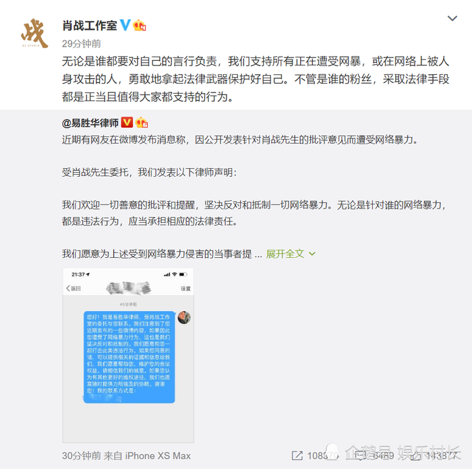
Task: Enlarge the chat screenshot thumbnail image
Action: [128, 355]
